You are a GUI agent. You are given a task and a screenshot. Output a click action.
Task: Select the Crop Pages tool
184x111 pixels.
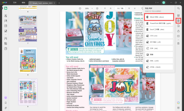6,44
